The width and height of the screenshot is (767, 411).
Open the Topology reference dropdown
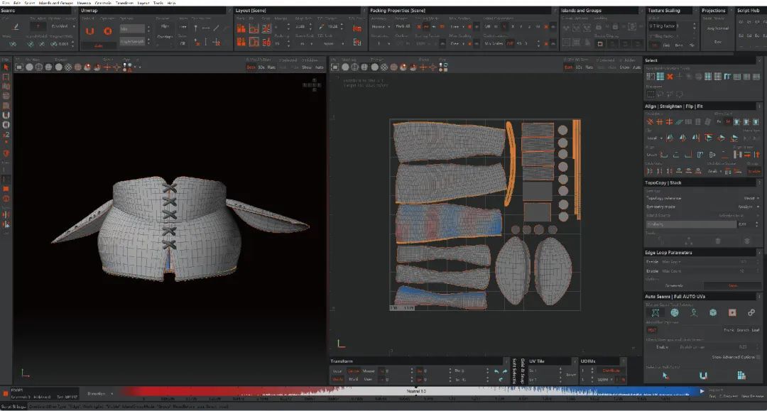tap(751, 198)
